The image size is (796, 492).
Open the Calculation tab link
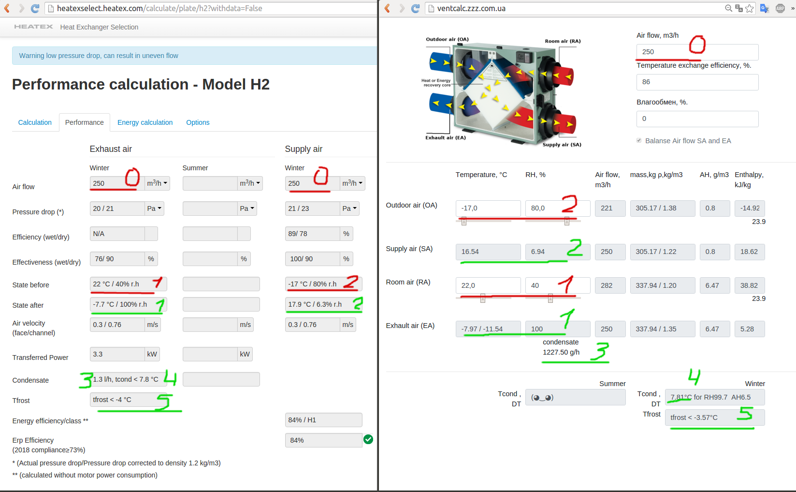pyautogui.click(x=35, y=122)
